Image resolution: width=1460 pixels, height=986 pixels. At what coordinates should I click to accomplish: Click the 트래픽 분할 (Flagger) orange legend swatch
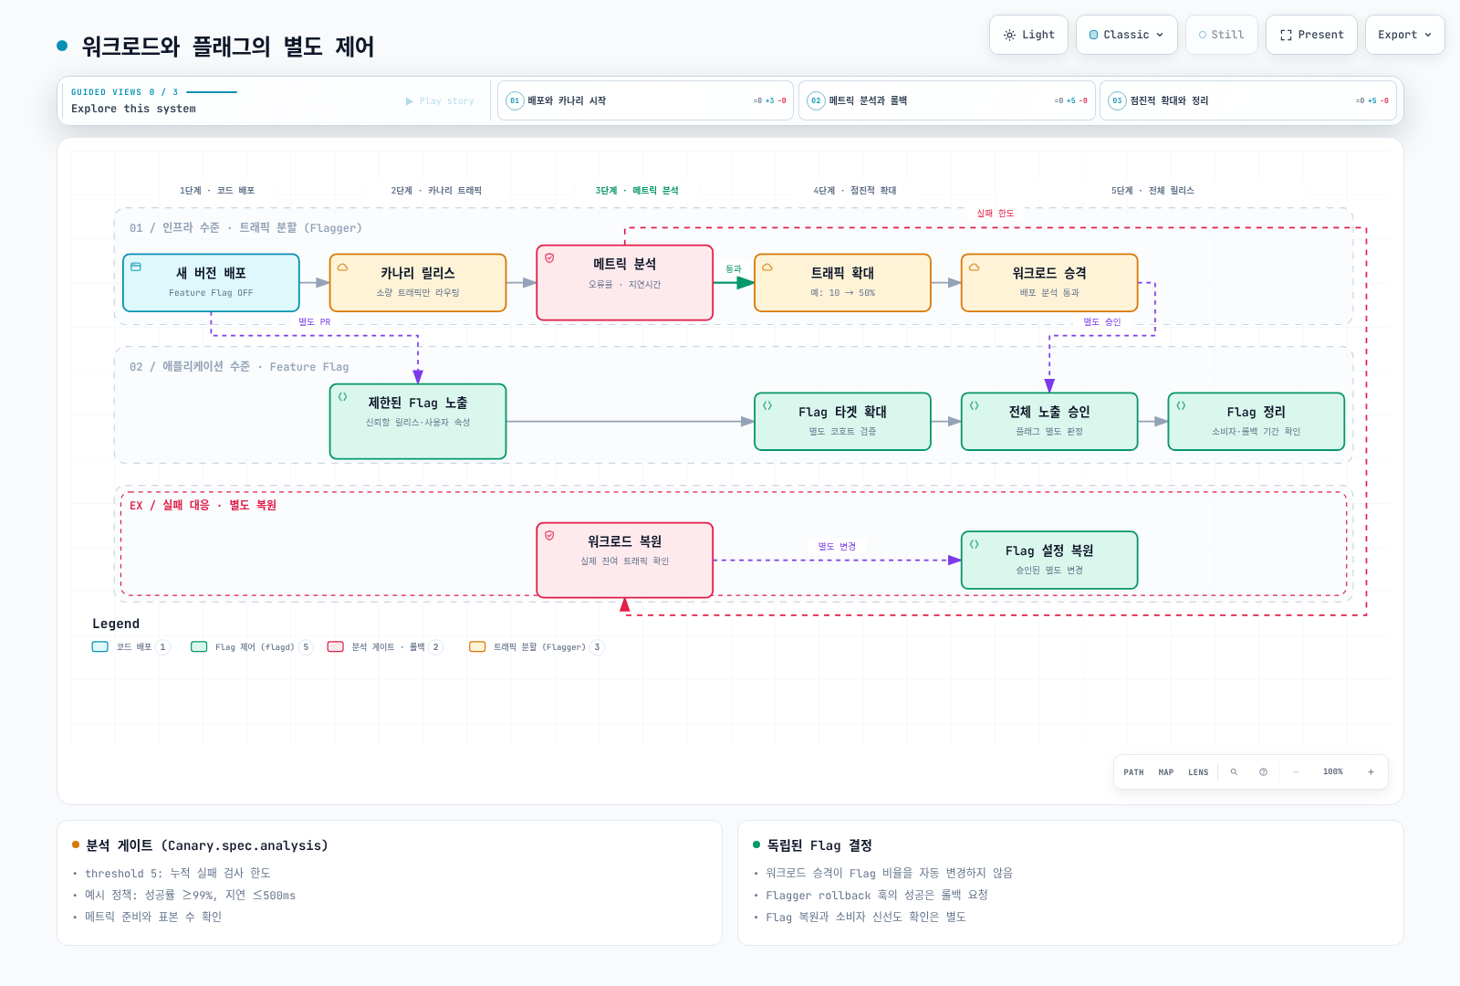pyautogui.click(x=477, y=647)
